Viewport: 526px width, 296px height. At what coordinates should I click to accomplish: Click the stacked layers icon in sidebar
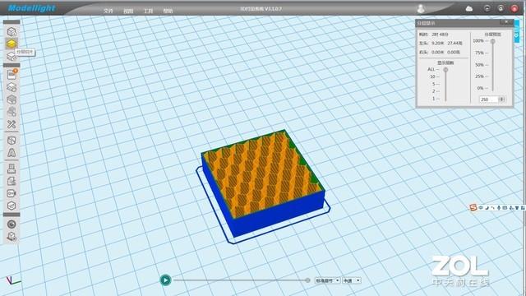12,87
